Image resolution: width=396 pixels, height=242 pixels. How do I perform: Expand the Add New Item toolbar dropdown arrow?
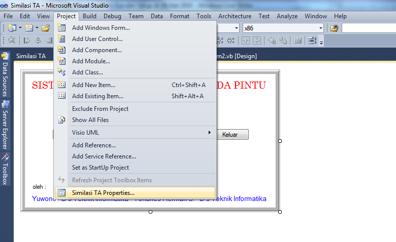pos(37,28)
